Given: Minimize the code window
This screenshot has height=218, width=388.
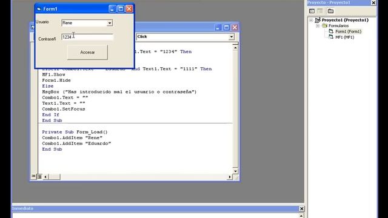Looking at the screenshot, I should pyautogui.click(x=218, y=27).
